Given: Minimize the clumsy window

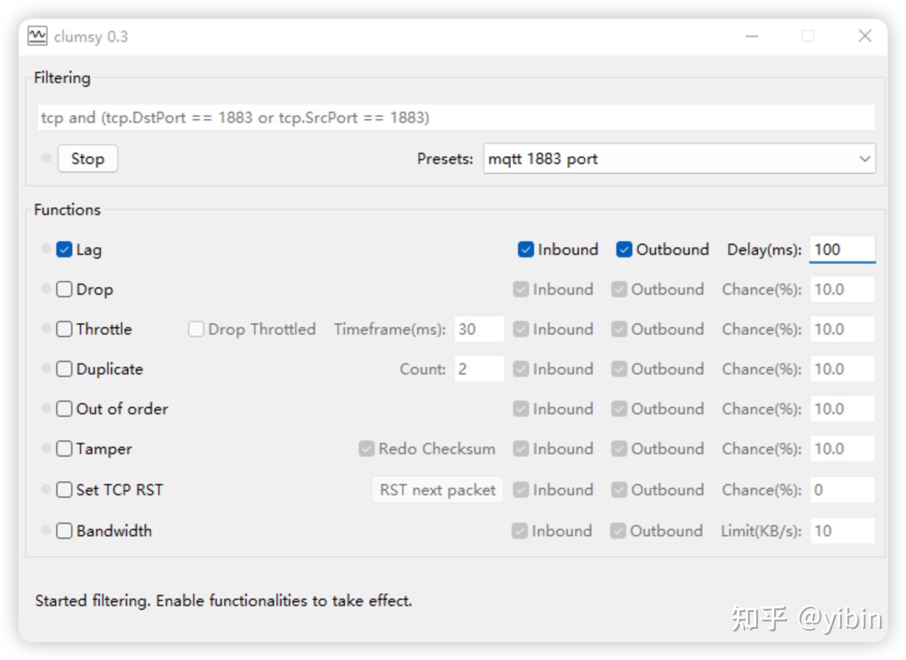Looking at the screenshot, I should coord(752,36).
